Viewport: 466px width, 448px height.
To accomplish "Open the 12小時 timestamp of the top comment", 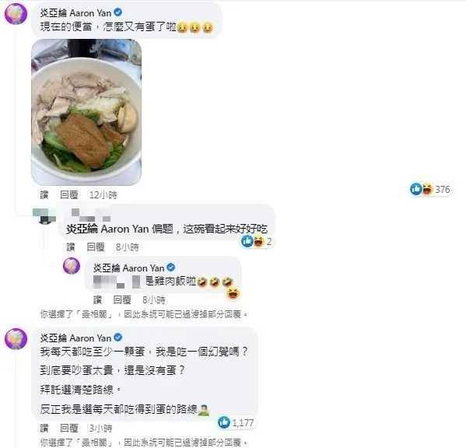I will (x=103, y=195).
